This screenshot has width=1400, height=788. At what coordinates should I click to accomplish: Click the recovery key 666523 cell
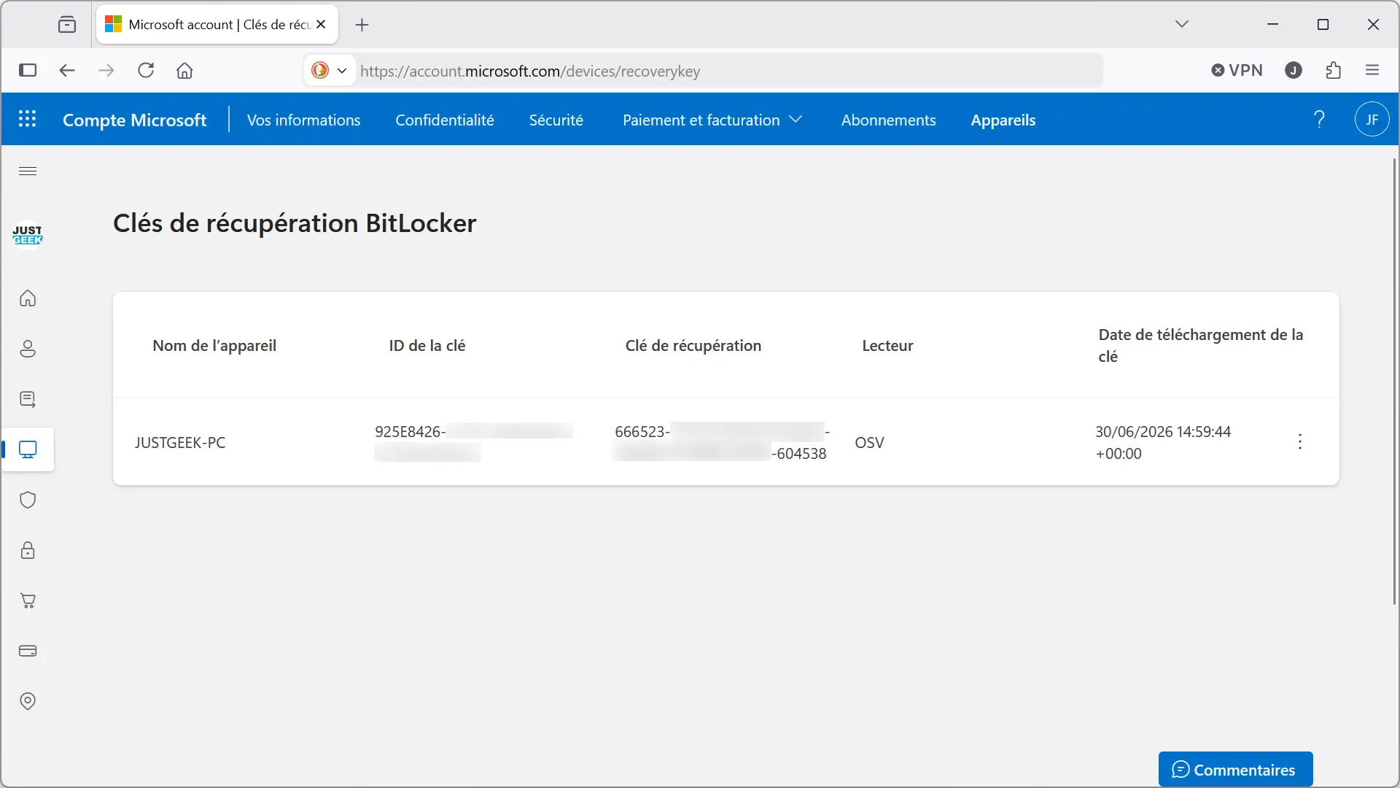(x=722, y=442)
